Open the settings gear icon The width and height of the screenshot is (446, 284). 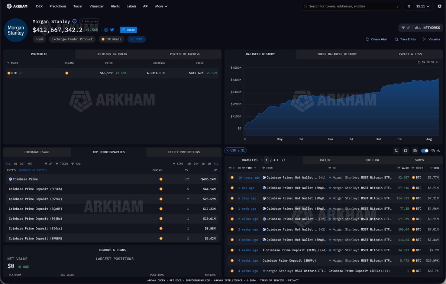click(x=439, y=6)
